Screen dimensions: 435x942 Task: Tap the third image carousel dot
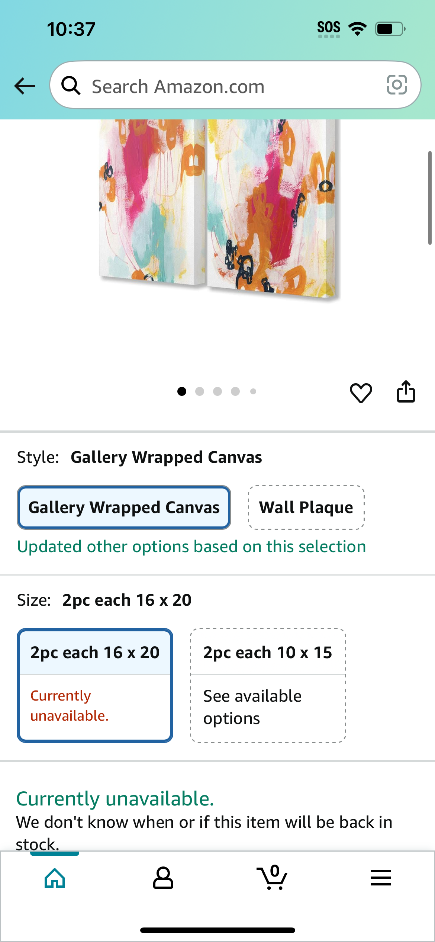click(217, 391)
